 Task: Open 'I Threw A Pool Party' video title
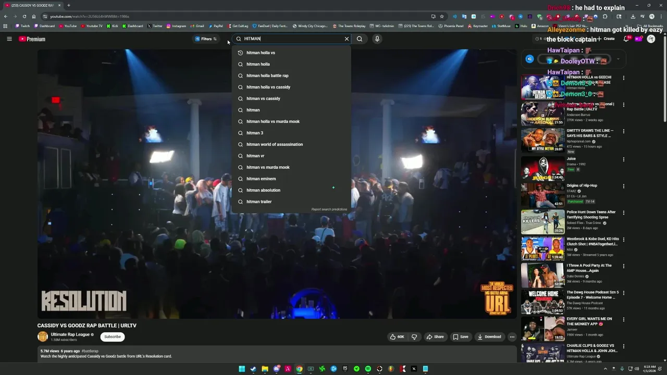589,268
